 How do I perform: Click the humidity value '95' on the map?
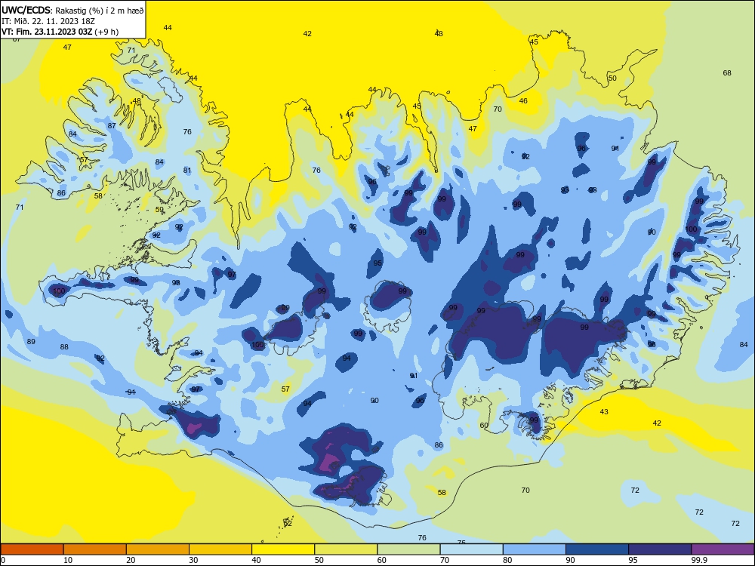[377, 263]
